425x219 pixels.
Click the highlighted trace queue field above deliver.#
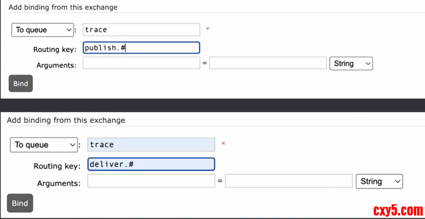151,145
